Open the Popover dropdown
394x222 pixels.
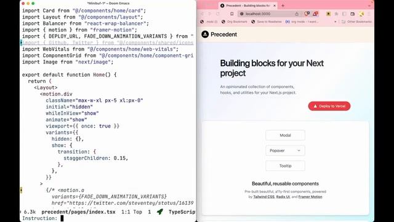285,150
